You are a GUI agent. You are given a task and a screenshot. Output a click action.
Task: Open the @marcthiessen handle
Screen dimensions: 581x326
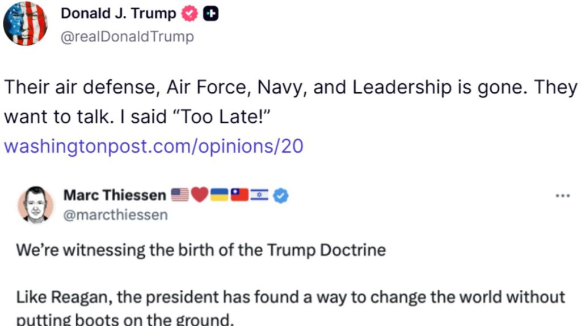(x=115, y=215)
